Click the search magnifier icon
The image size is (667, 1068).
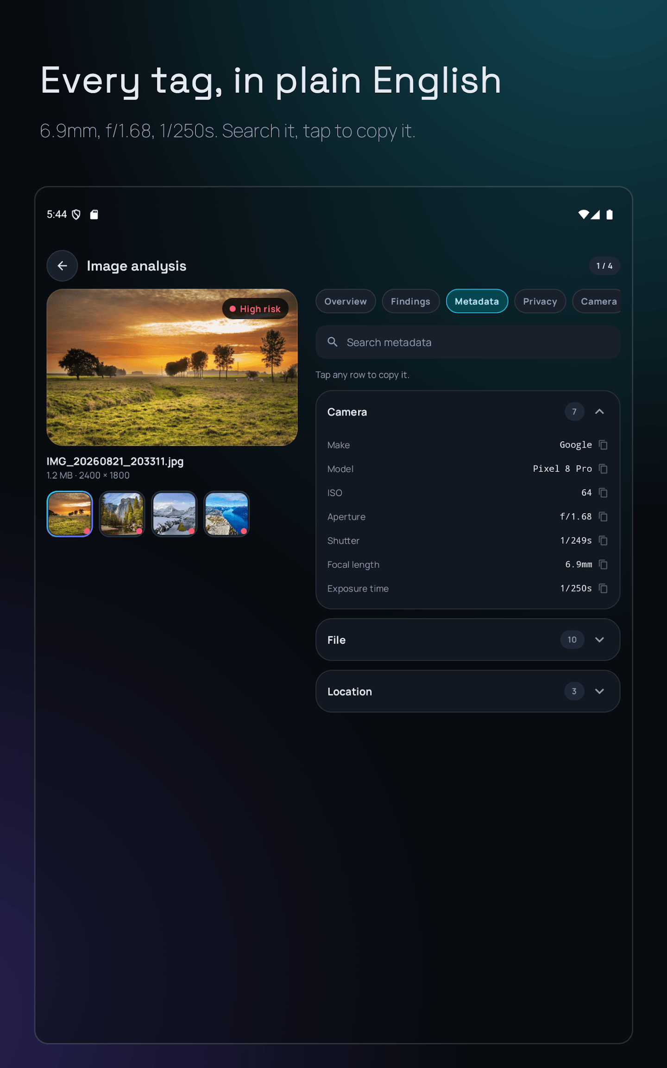(x=333, y=342)
